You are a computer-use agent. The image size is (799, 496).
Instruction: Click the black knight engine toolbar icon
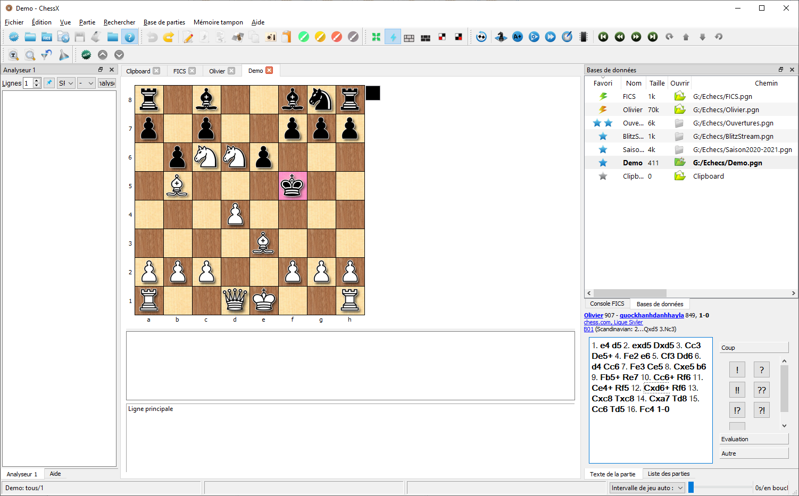[501, 37]
